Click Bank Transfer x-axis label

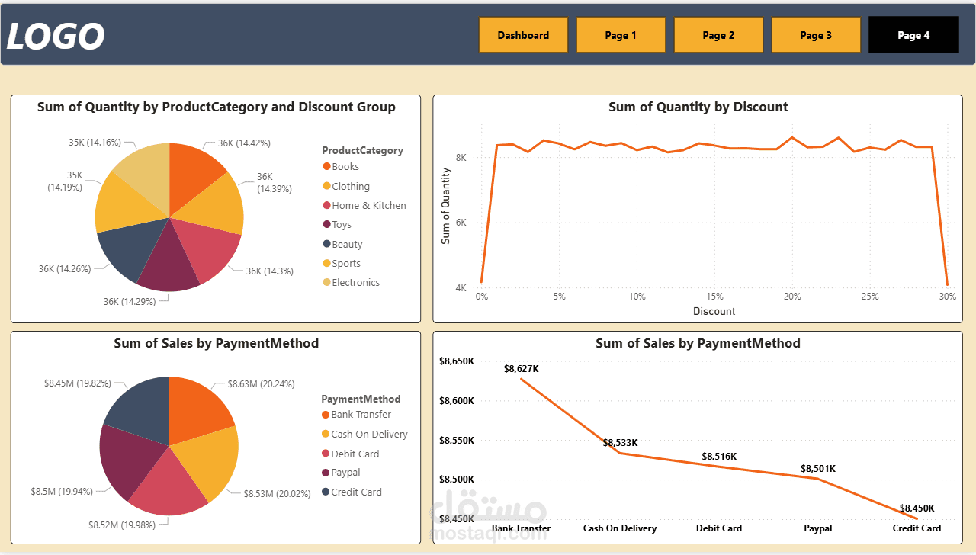point(521,528)
